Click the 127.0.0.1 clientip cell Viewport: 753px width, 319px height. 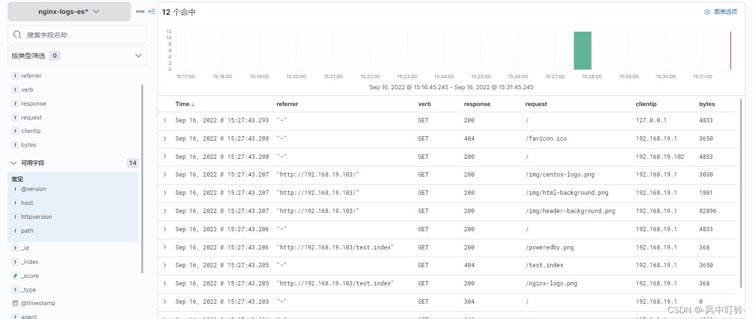pos(651,120)
